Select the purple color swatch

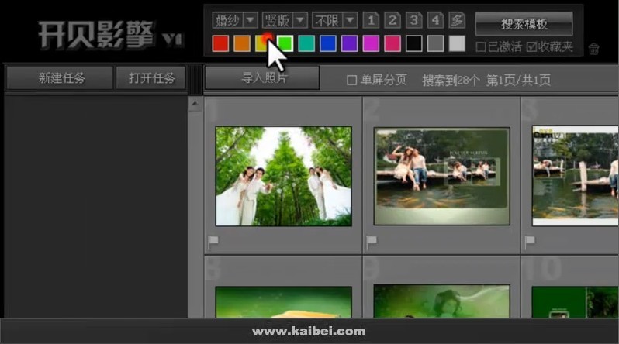coord(349,43)
